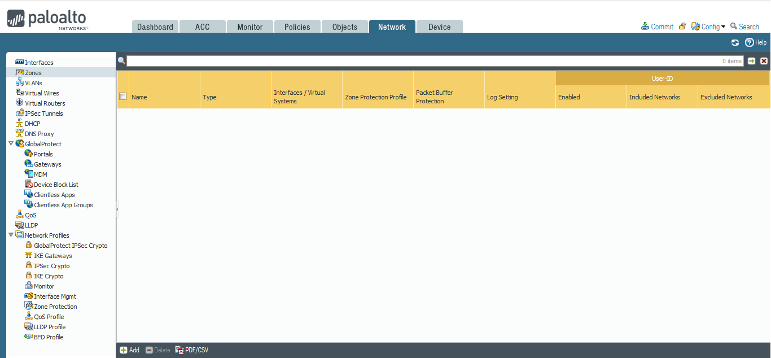
Task: Click the BFD Profile icon
Action: click(x=29, y=337)
